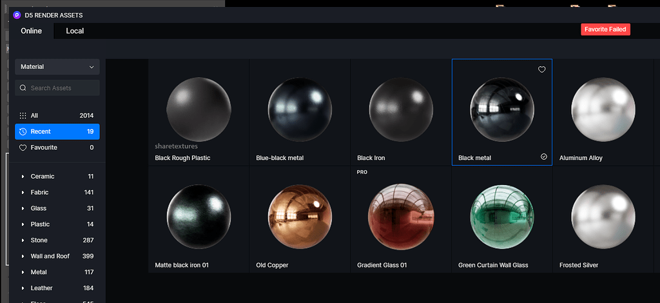Click the Favourite heart icon in sidebar
This screenshot has height=303, width=660.
[23, 148]
